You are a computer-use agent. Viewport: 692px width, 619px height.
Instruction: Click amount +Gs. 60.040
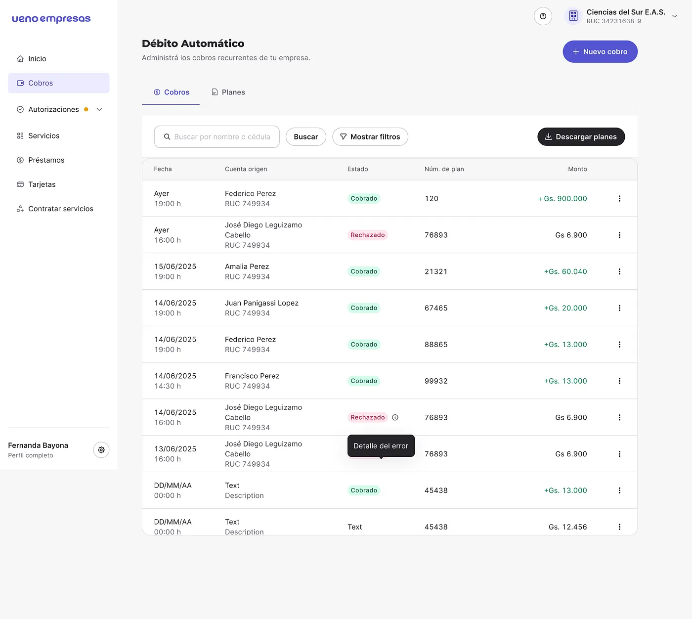(565, 271)
